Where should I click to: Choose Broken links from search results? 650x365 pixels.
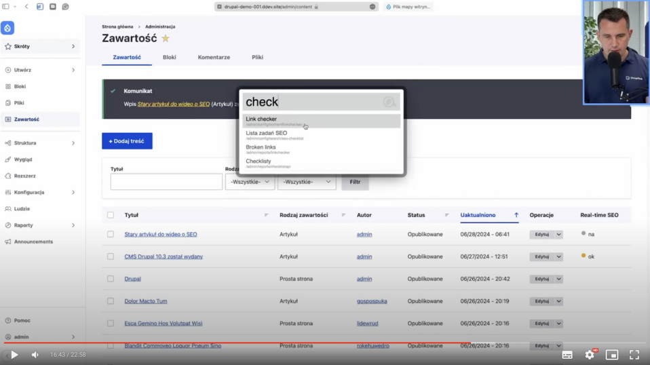pos(322,149)
